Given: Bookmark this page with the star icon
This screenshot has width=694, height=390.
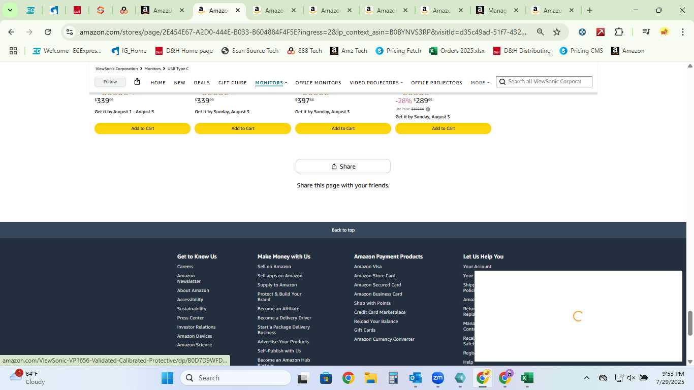Looking at the screenshot, I should pos(557,32).
